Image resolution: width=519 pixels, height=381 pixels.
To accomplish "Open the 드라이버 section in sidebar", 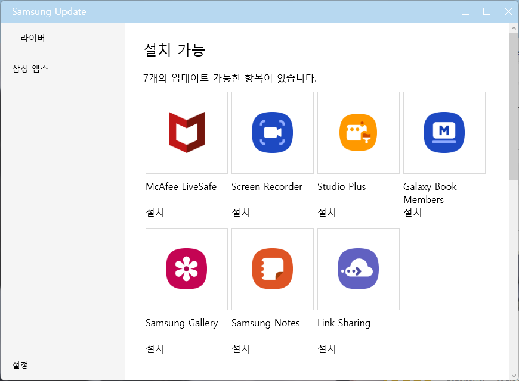I will (x=29, y=38).
